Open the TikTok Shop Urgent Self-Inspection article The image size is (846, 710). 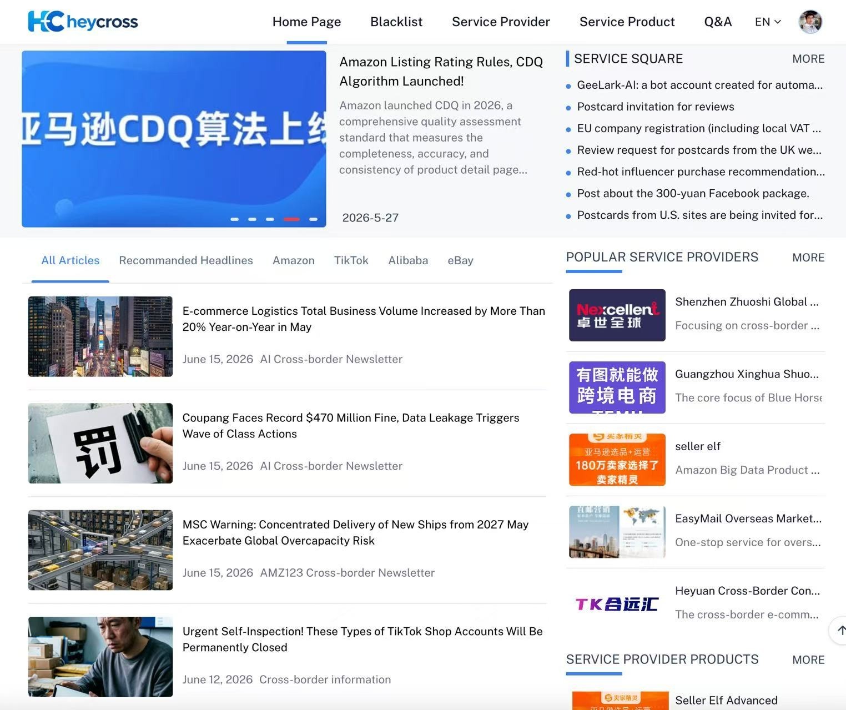(362, 639)
